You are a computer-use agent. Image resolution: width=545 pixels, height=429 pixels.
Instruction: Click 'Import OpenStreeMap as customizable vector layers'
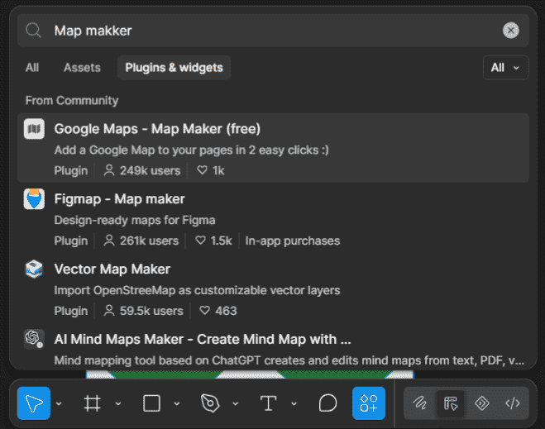(x=197, y=290)
